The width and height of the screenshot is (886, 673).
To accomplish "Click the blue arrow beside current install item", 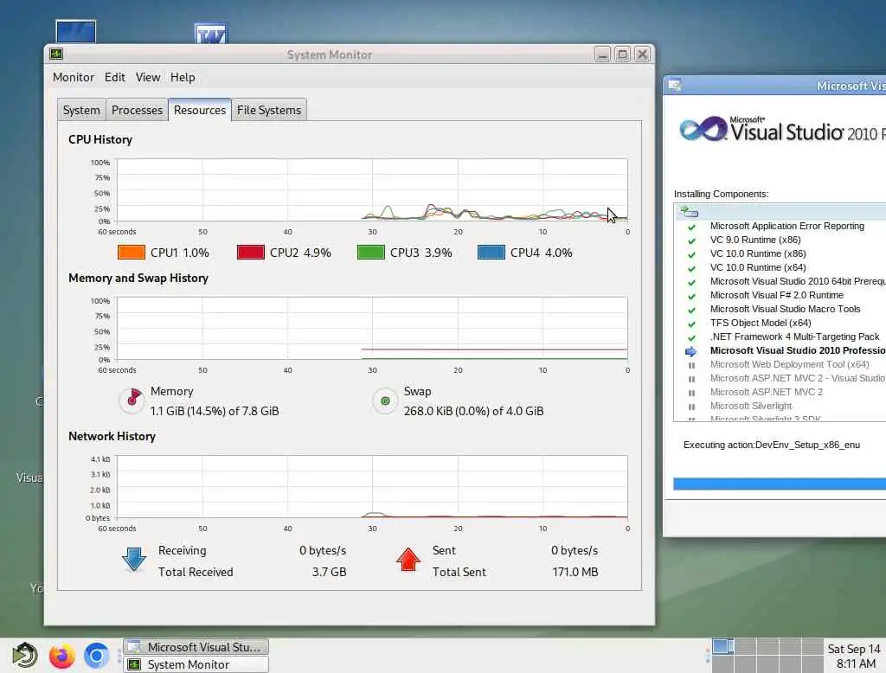I will tap(690, 351).
